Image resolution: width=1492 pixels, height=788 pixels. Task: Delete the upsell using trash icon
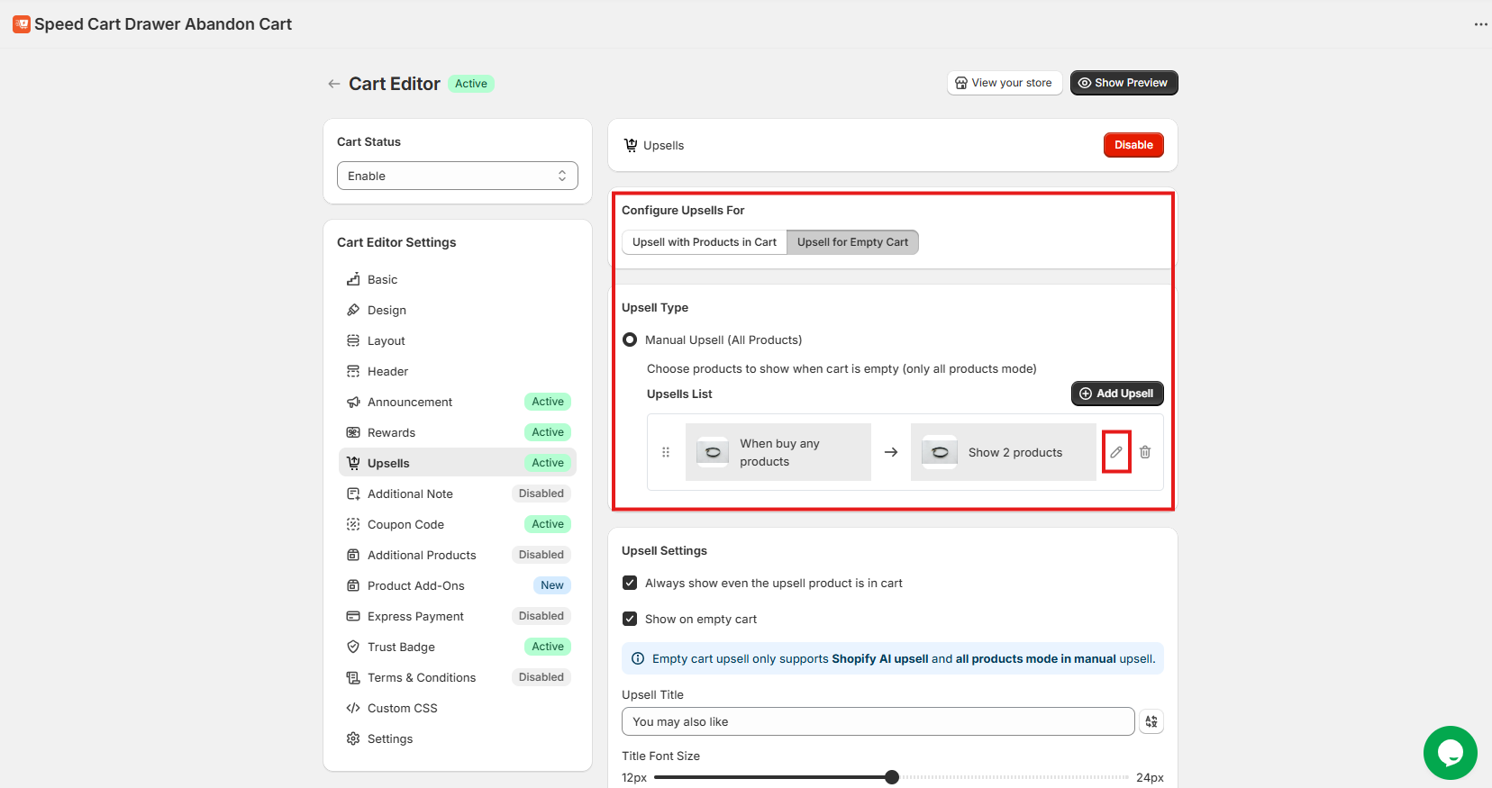tap(1145, 452)
